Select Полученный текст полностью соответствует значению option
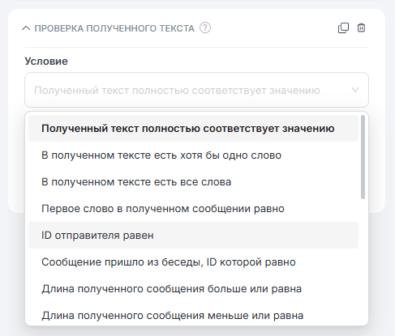395x336 pixels. (x=193, y=129)
